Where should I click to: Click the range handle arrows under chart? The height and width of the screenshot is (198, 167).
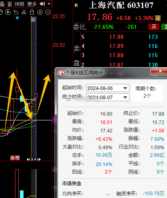[x=33, y=159]
